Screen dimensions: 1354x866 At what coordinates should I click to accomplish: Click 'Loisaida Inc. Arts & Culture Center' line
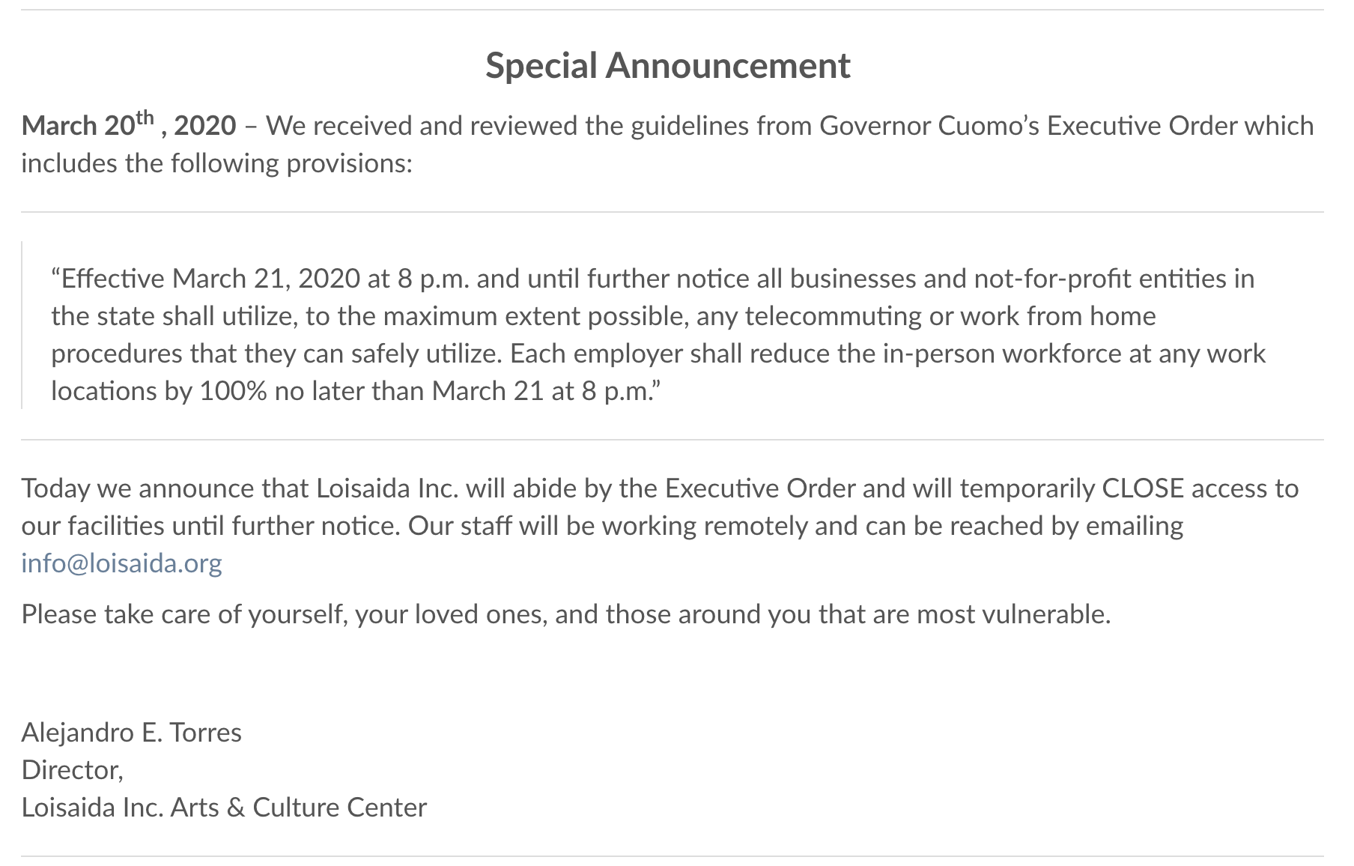(x=224, y=807)
